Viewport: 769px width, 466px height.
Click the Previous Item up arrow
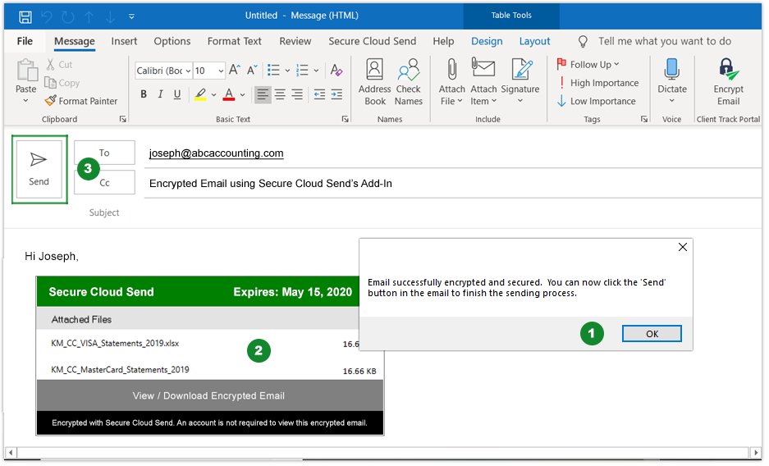point(89,17)
